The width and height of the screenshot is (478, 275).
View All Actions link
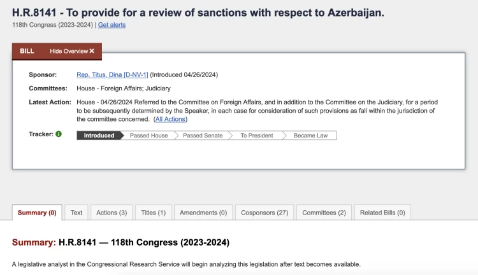coord(170,119)
